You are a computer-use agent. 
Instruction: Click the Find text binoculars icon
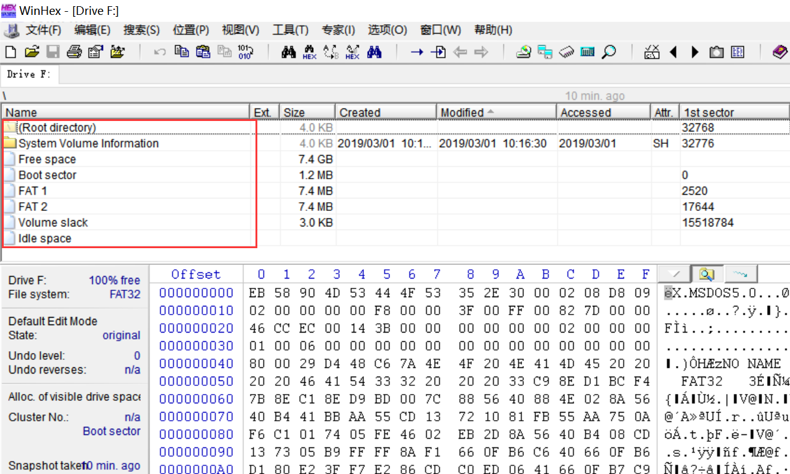point(288,52)
